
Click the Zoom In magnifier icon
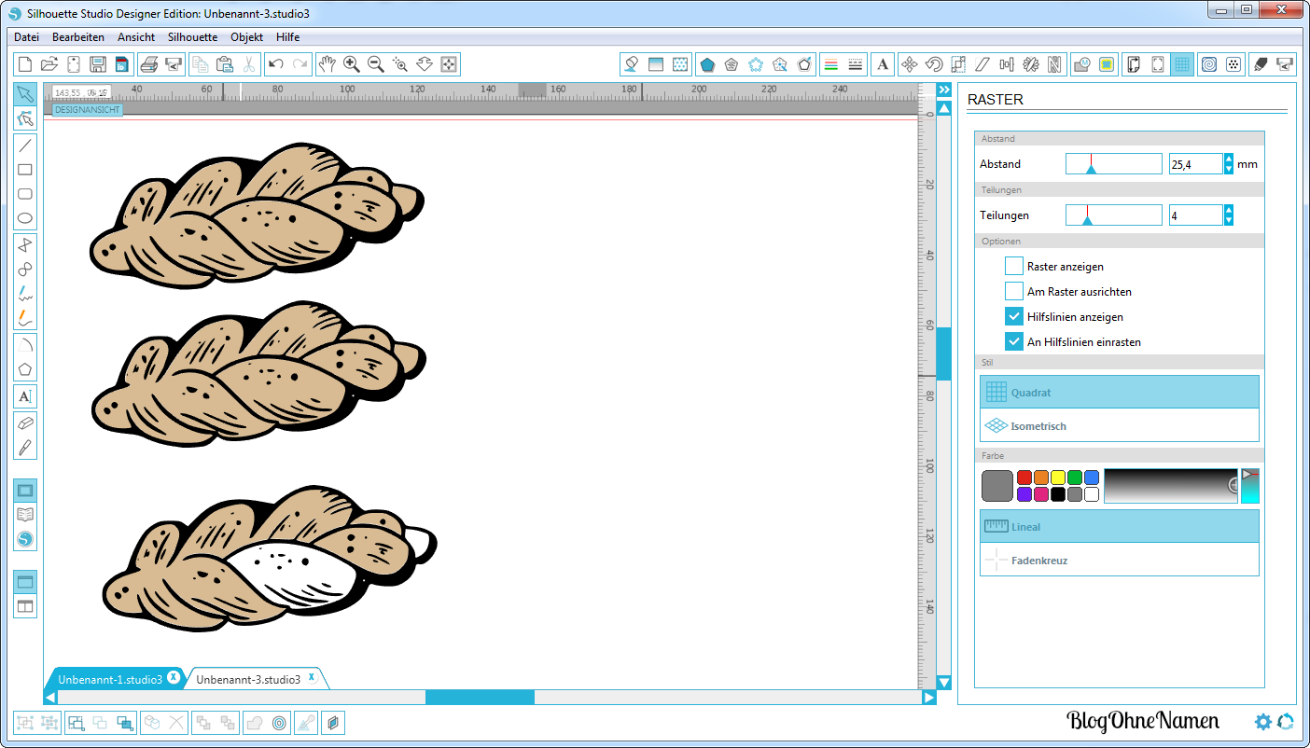tap(352, 64)
